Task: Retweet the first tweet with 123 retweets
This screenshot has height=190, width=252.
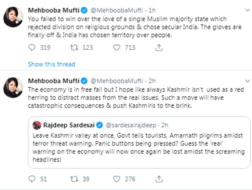Action: coord(74,48)
